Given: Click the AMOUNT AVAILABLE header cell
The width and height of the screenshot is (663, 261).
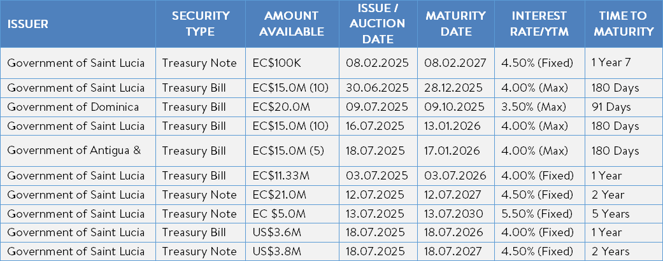Looking at the screenshot, I should coord(292,24).
